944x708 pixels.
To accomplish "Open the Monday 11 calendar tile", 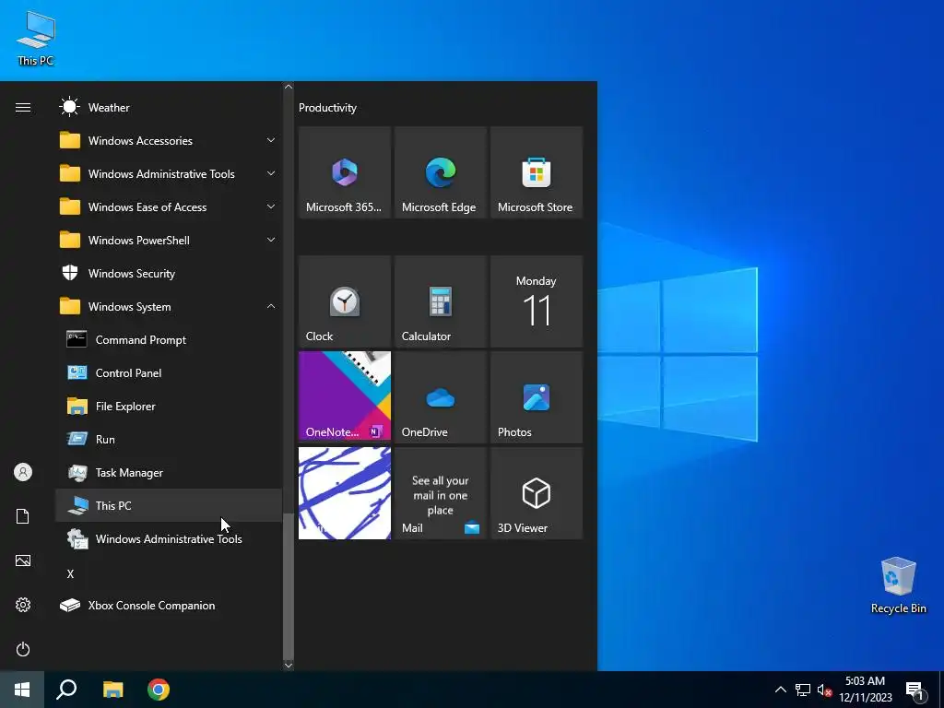I will point(537,301).
